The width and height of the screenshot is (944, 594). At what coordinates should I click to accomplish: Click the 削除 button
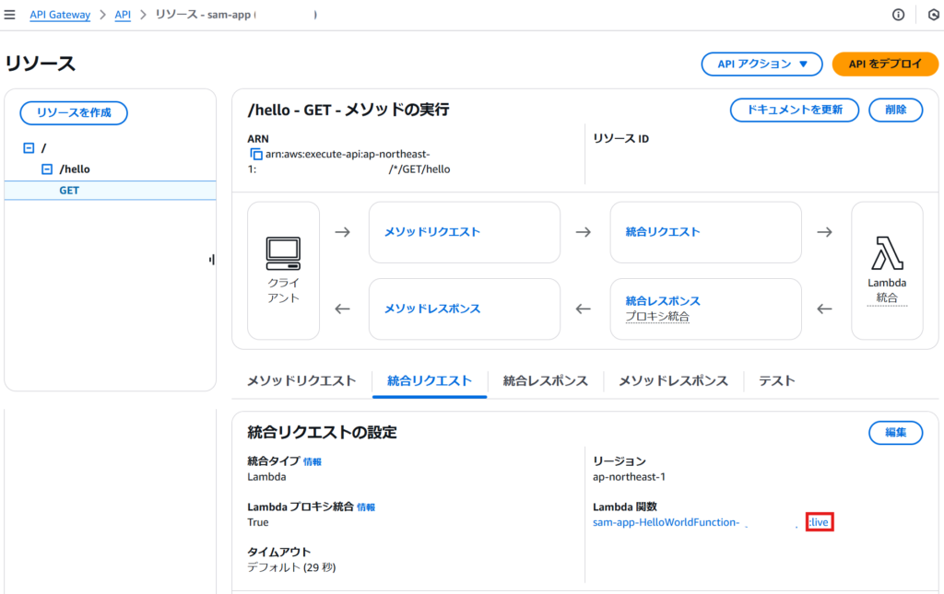895,110
